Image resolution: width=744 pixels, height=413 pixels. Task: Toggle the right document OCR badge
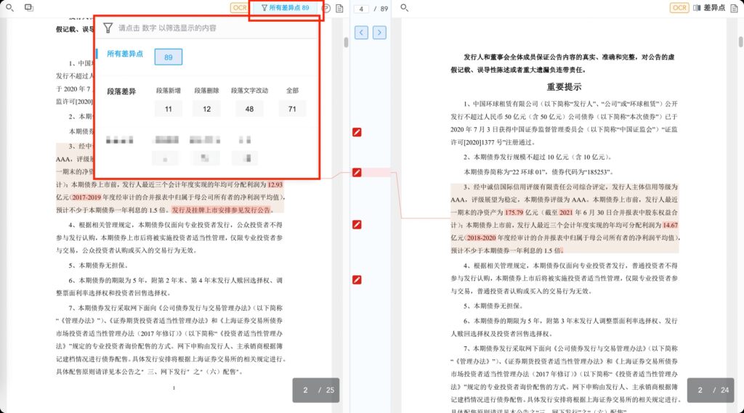(679, 8)
